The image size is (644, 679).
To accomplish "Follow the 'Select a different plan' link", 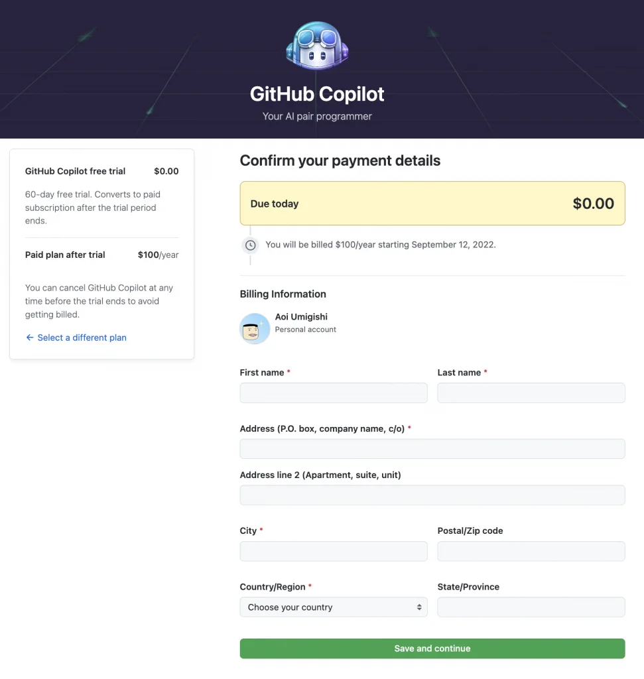I will click(82, 338).
